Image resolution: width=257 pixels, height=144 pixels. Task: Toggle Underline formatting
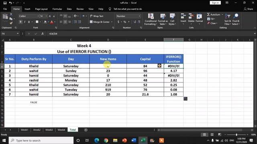click(x=29, y=22)
